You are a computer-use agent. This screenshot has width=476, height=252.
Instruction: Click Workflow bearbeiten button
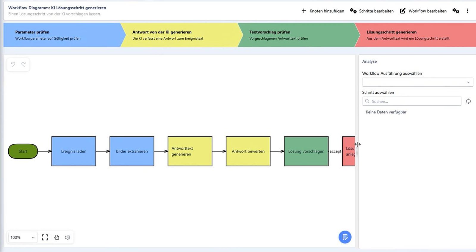(423, 11)
